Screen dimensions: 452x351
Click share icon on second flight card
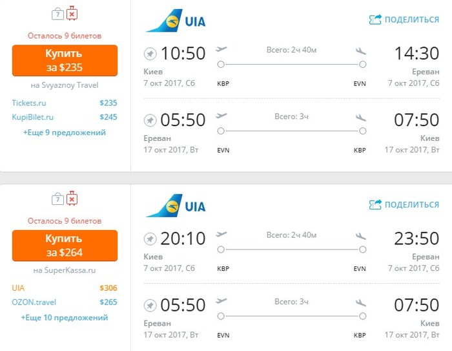pyautogui.click(x=375, y=205)
